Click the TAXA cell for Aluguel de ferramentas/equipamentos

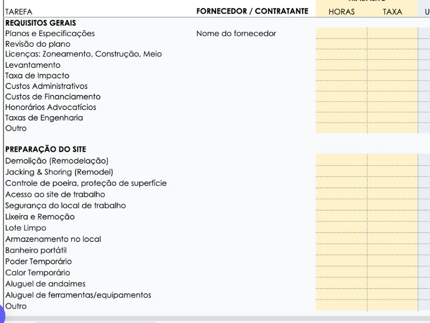[392, 295]
